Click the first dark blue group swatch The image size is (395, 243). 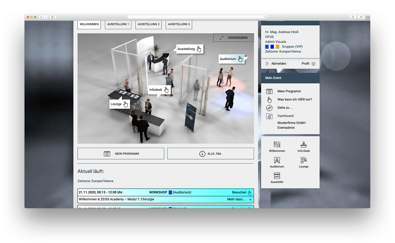tap(267, 47)
